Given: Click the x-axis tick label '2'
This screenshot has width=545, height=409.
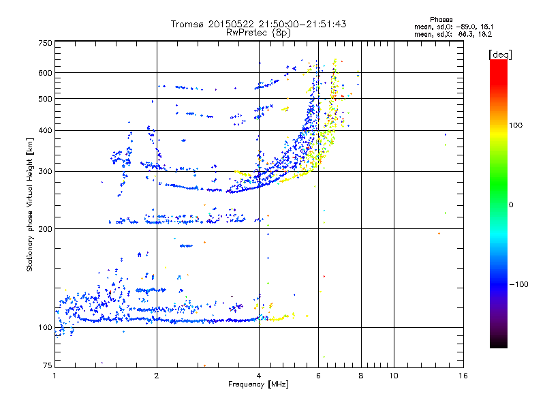Looking at the screenshot, I should point(157,376).
